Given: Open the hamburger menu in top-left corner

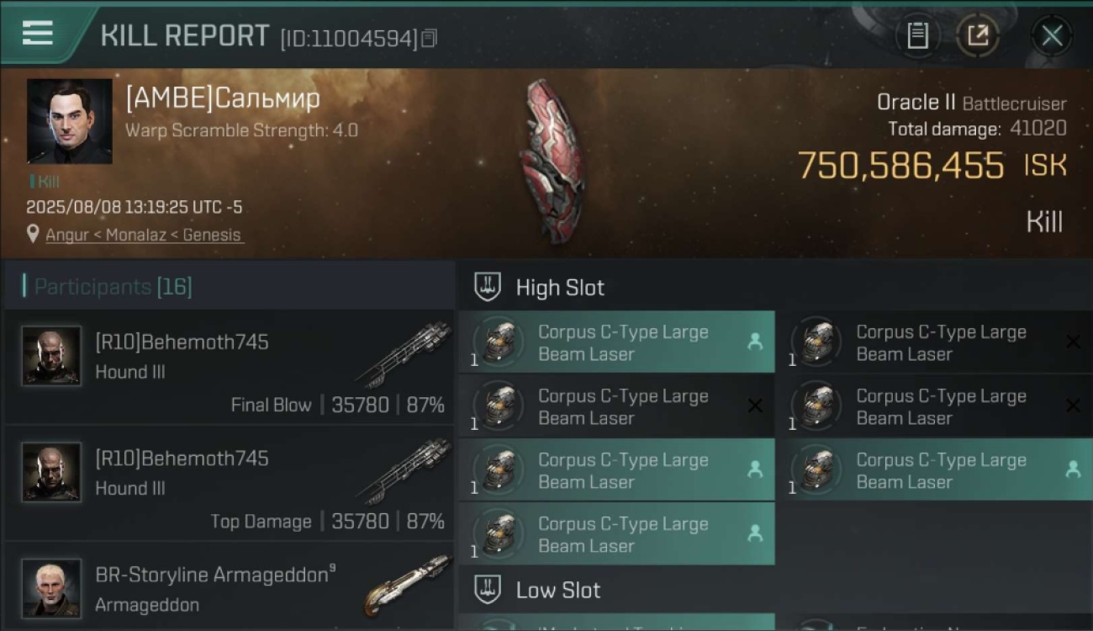Looking at the screenshot, I should point(38,33).
